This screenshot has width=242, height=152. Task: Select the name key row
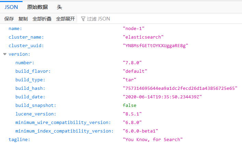[x=15, y=29]
